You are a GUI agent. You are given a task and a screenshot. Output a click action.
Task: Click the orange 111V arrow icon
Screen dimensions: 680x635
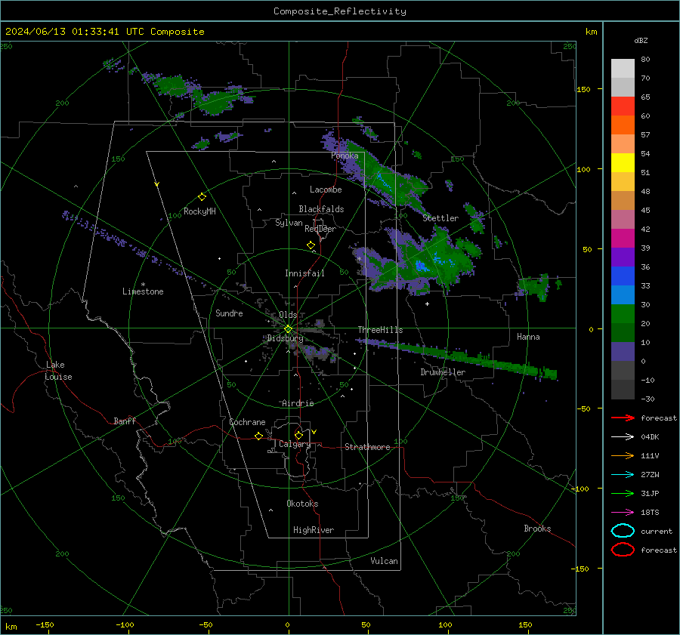pos(623,455)
